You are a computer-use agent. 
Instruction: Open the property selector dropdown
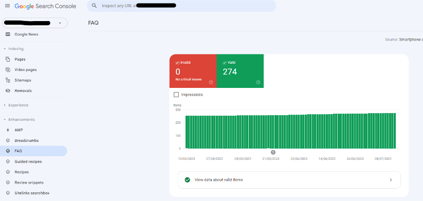(35, 23)
